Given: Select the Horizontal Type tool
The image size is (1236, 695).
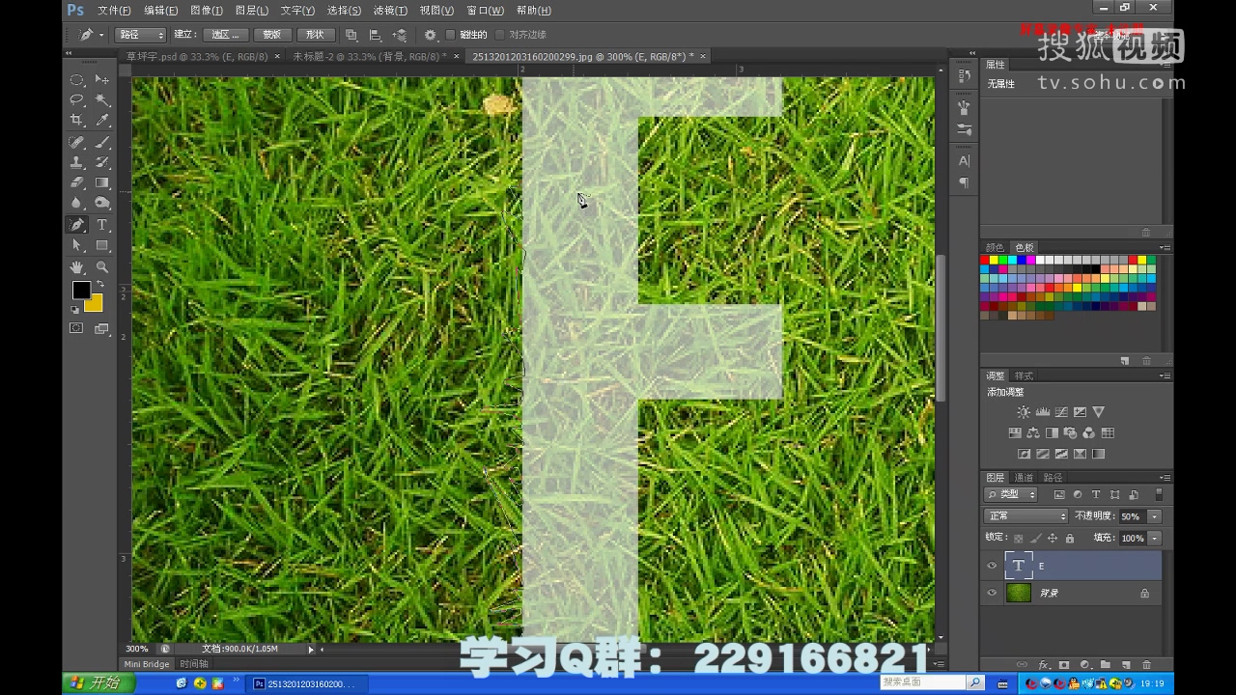Looking at the screenshot, I should [x=101, y=224].
